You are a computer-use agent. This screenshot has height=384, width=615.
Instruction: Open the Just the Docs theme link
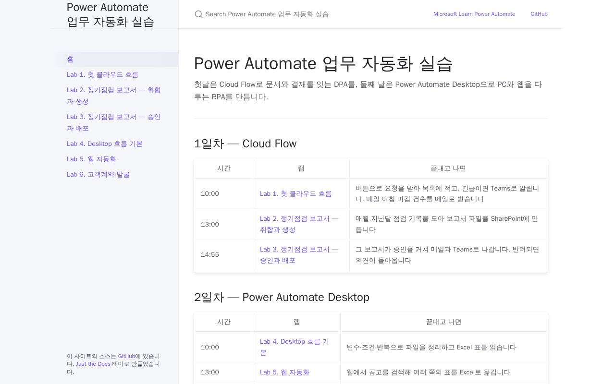(x=93, y=364)
